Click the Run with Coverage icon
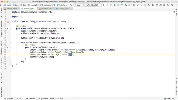 118,5
